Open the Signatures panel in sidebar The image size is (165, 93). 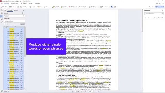click(2, 19)
